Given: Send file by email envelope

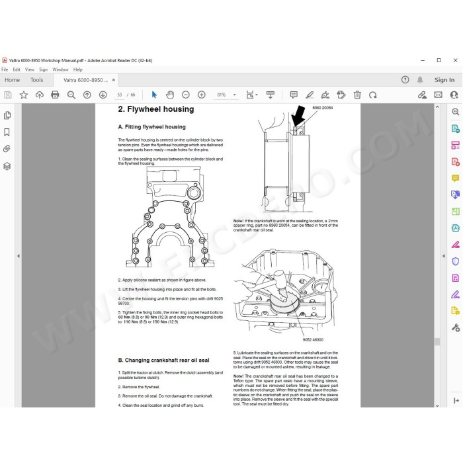Looking at the screenshot, I should click(438, 95).
